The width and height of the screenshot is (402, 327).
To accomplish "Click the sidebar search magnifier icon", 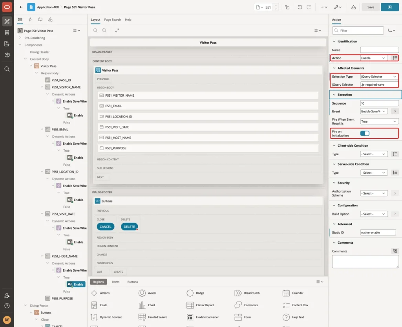I will point(7,69).
